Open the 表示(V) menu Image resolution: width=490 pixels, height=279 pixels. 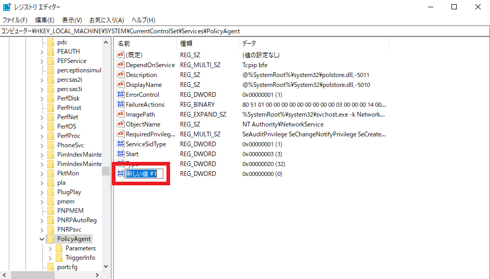[x=72, y=20]
